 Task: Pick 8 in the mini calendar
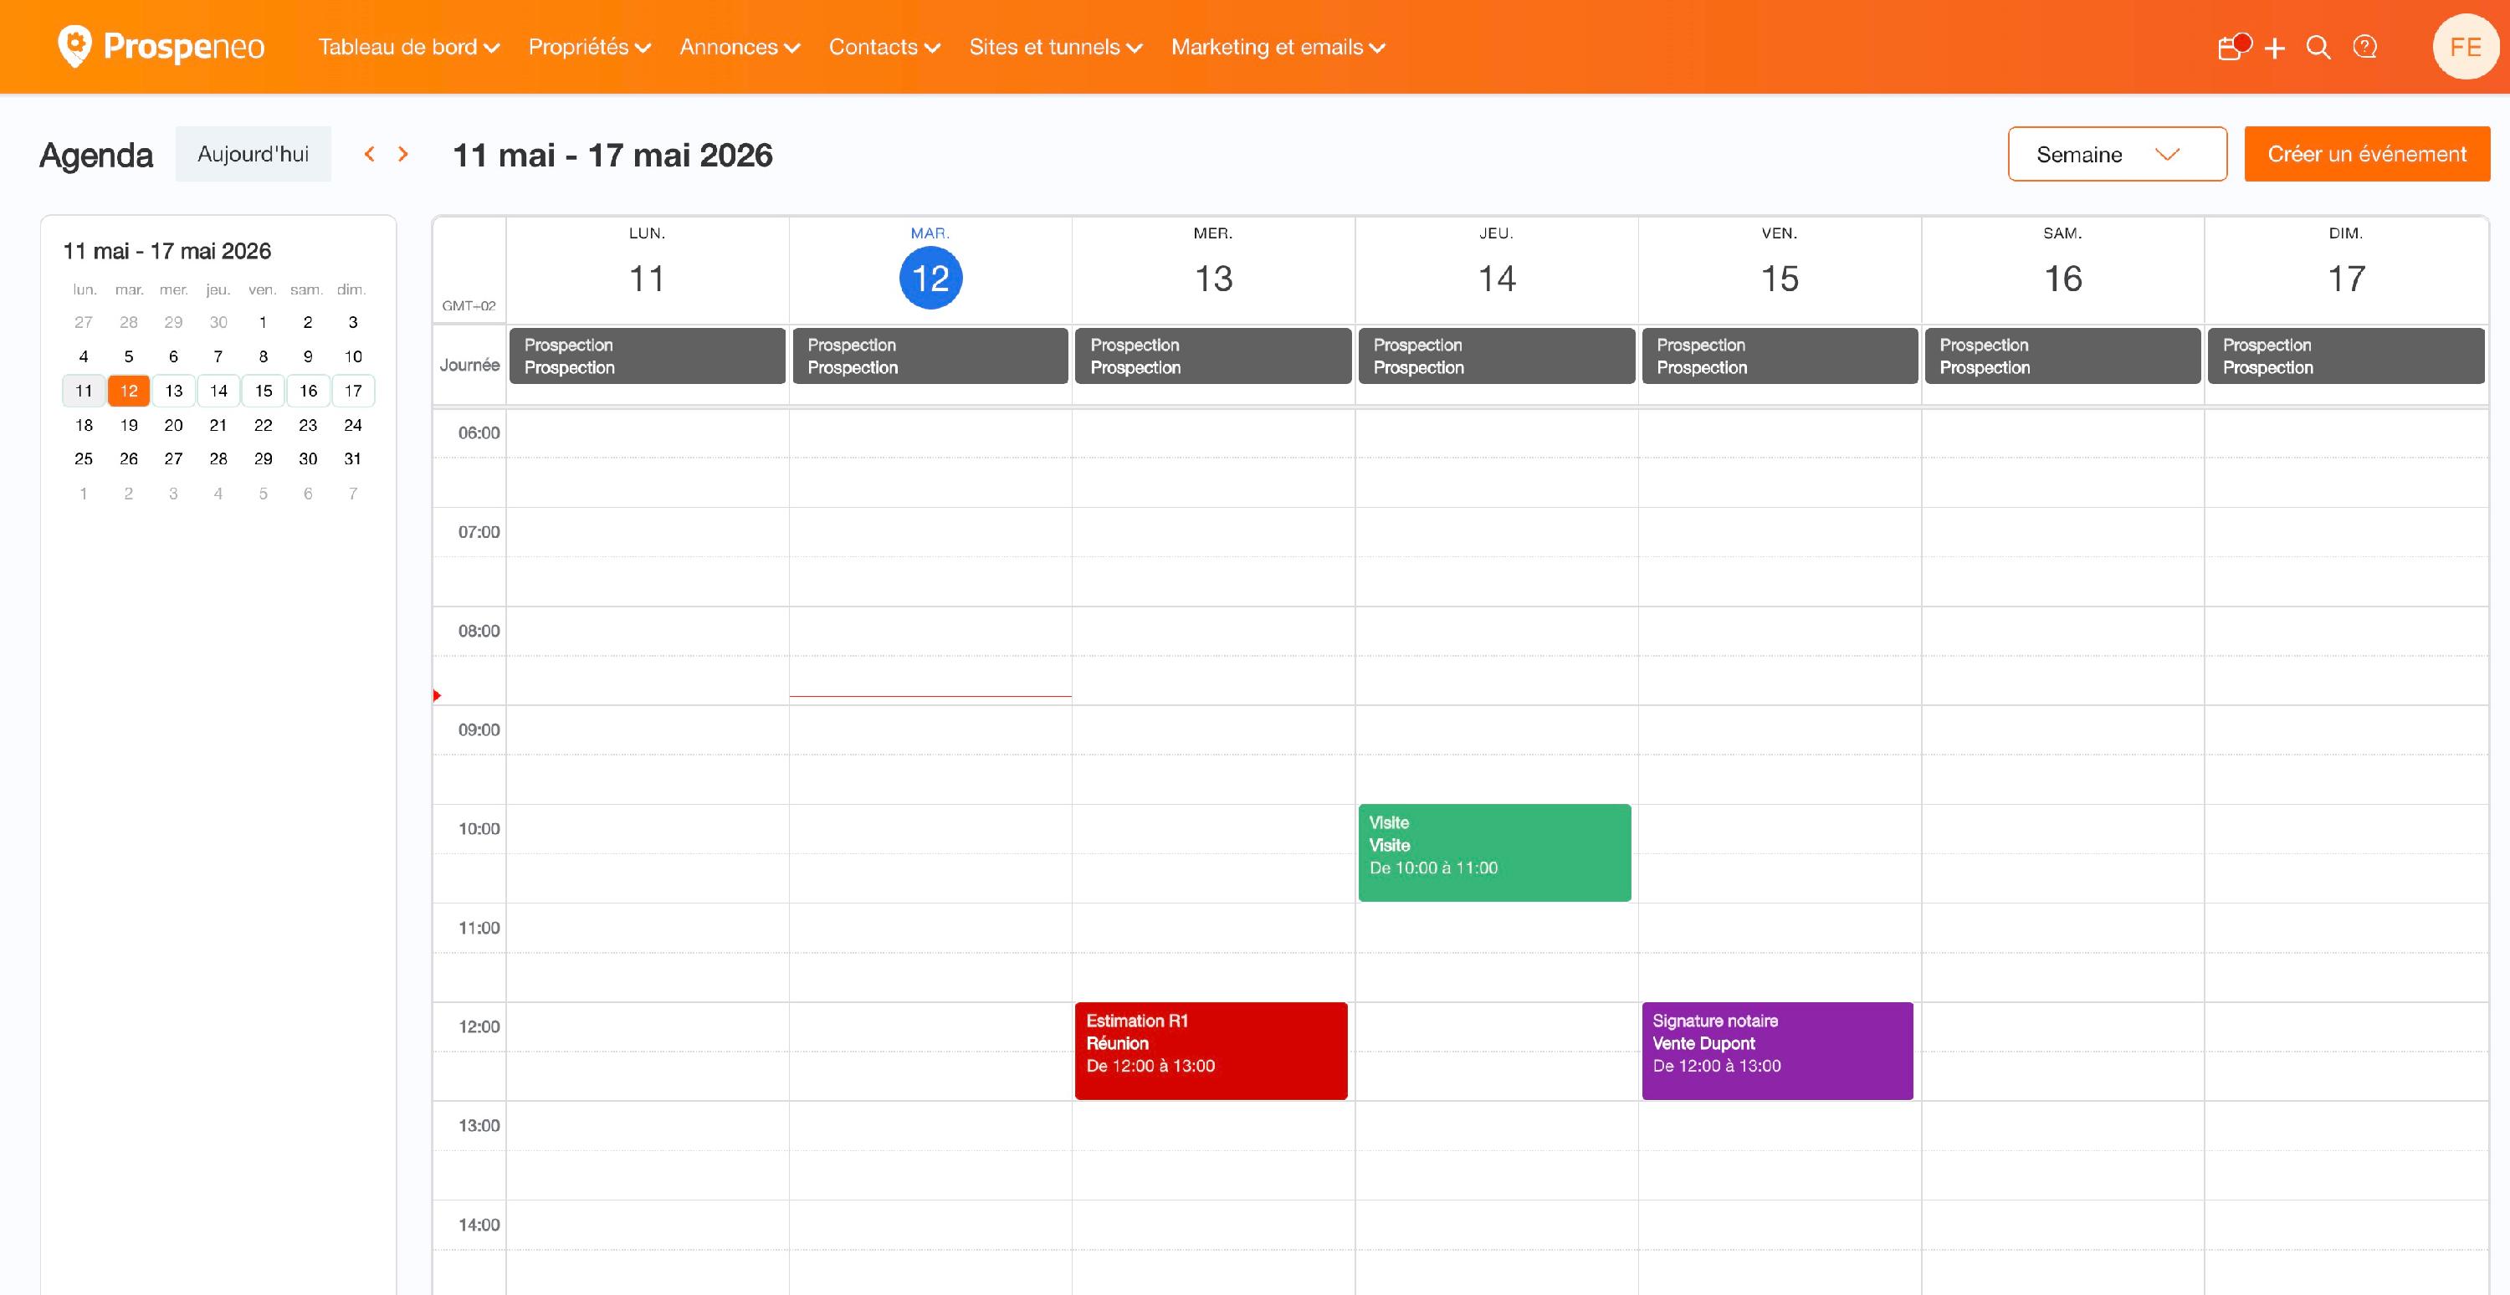(x=263, y=356)
